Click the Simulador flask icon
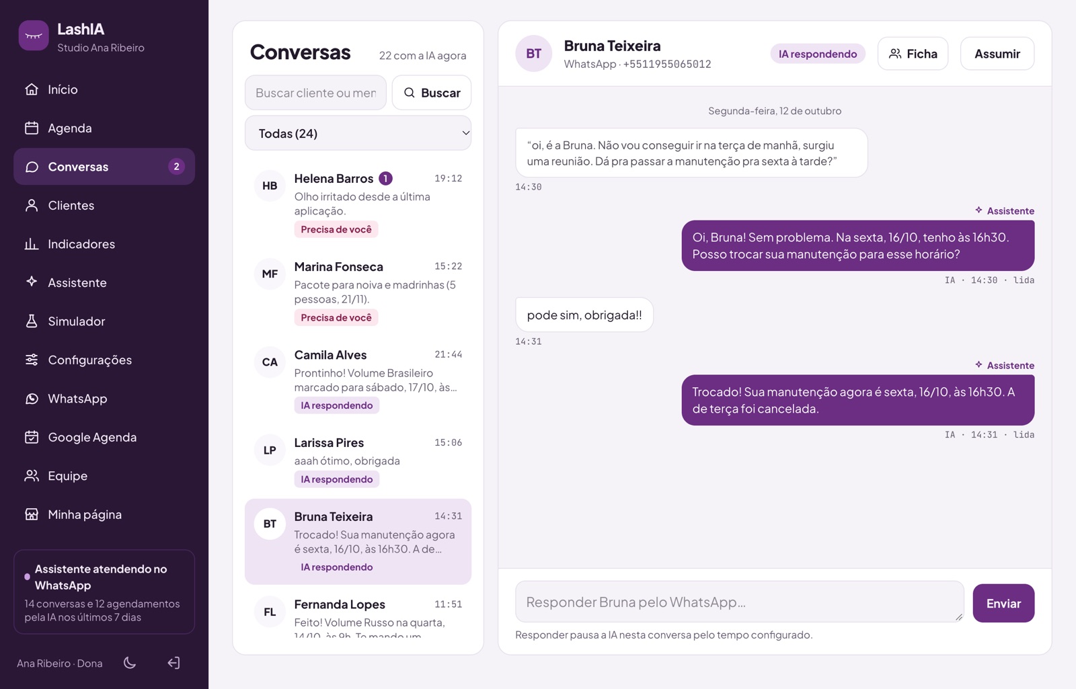Screen dimensions: 1076x689 [x=32, y=321]
